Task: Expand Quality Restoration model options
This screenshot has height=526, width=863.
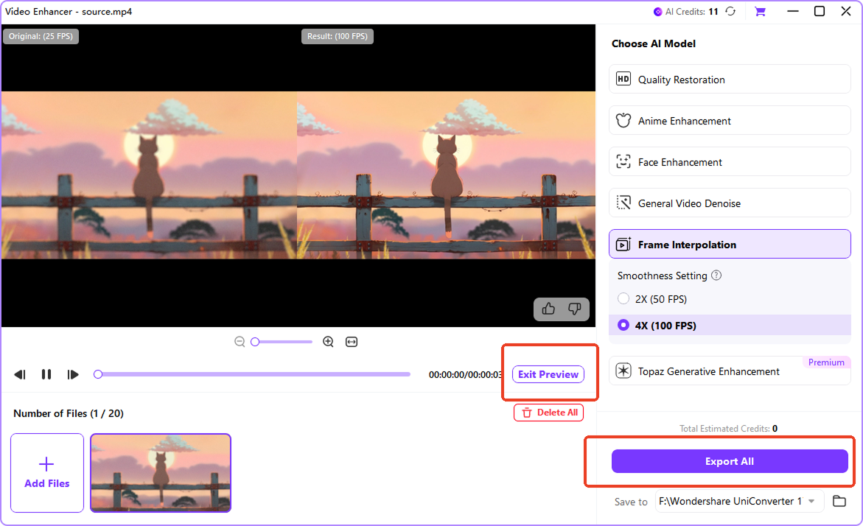Action: [x=729, y=79]
